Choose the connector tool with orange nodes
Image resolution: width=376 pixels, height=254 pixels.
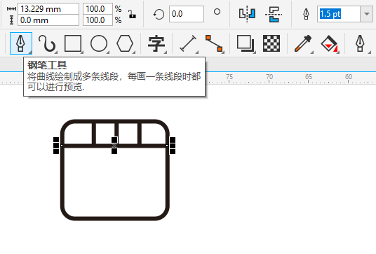(x=214, y=43)
